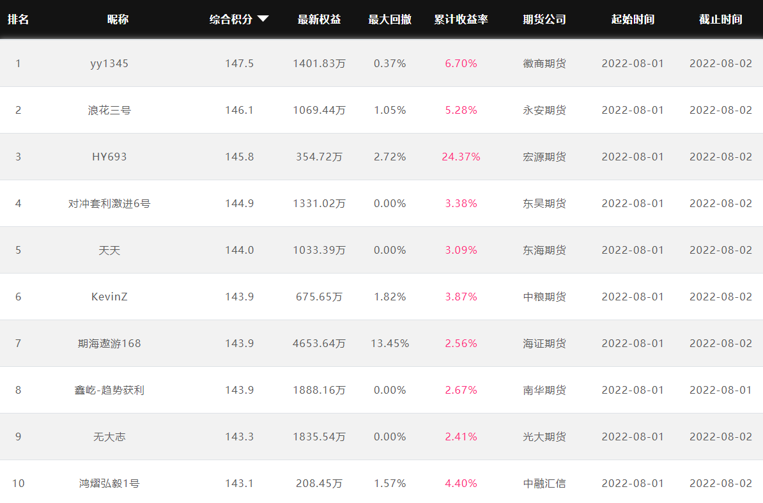This screenshot has height=503, width=763.
Task: Open trader 浪花三号 nickname
Action: (109, 111)
